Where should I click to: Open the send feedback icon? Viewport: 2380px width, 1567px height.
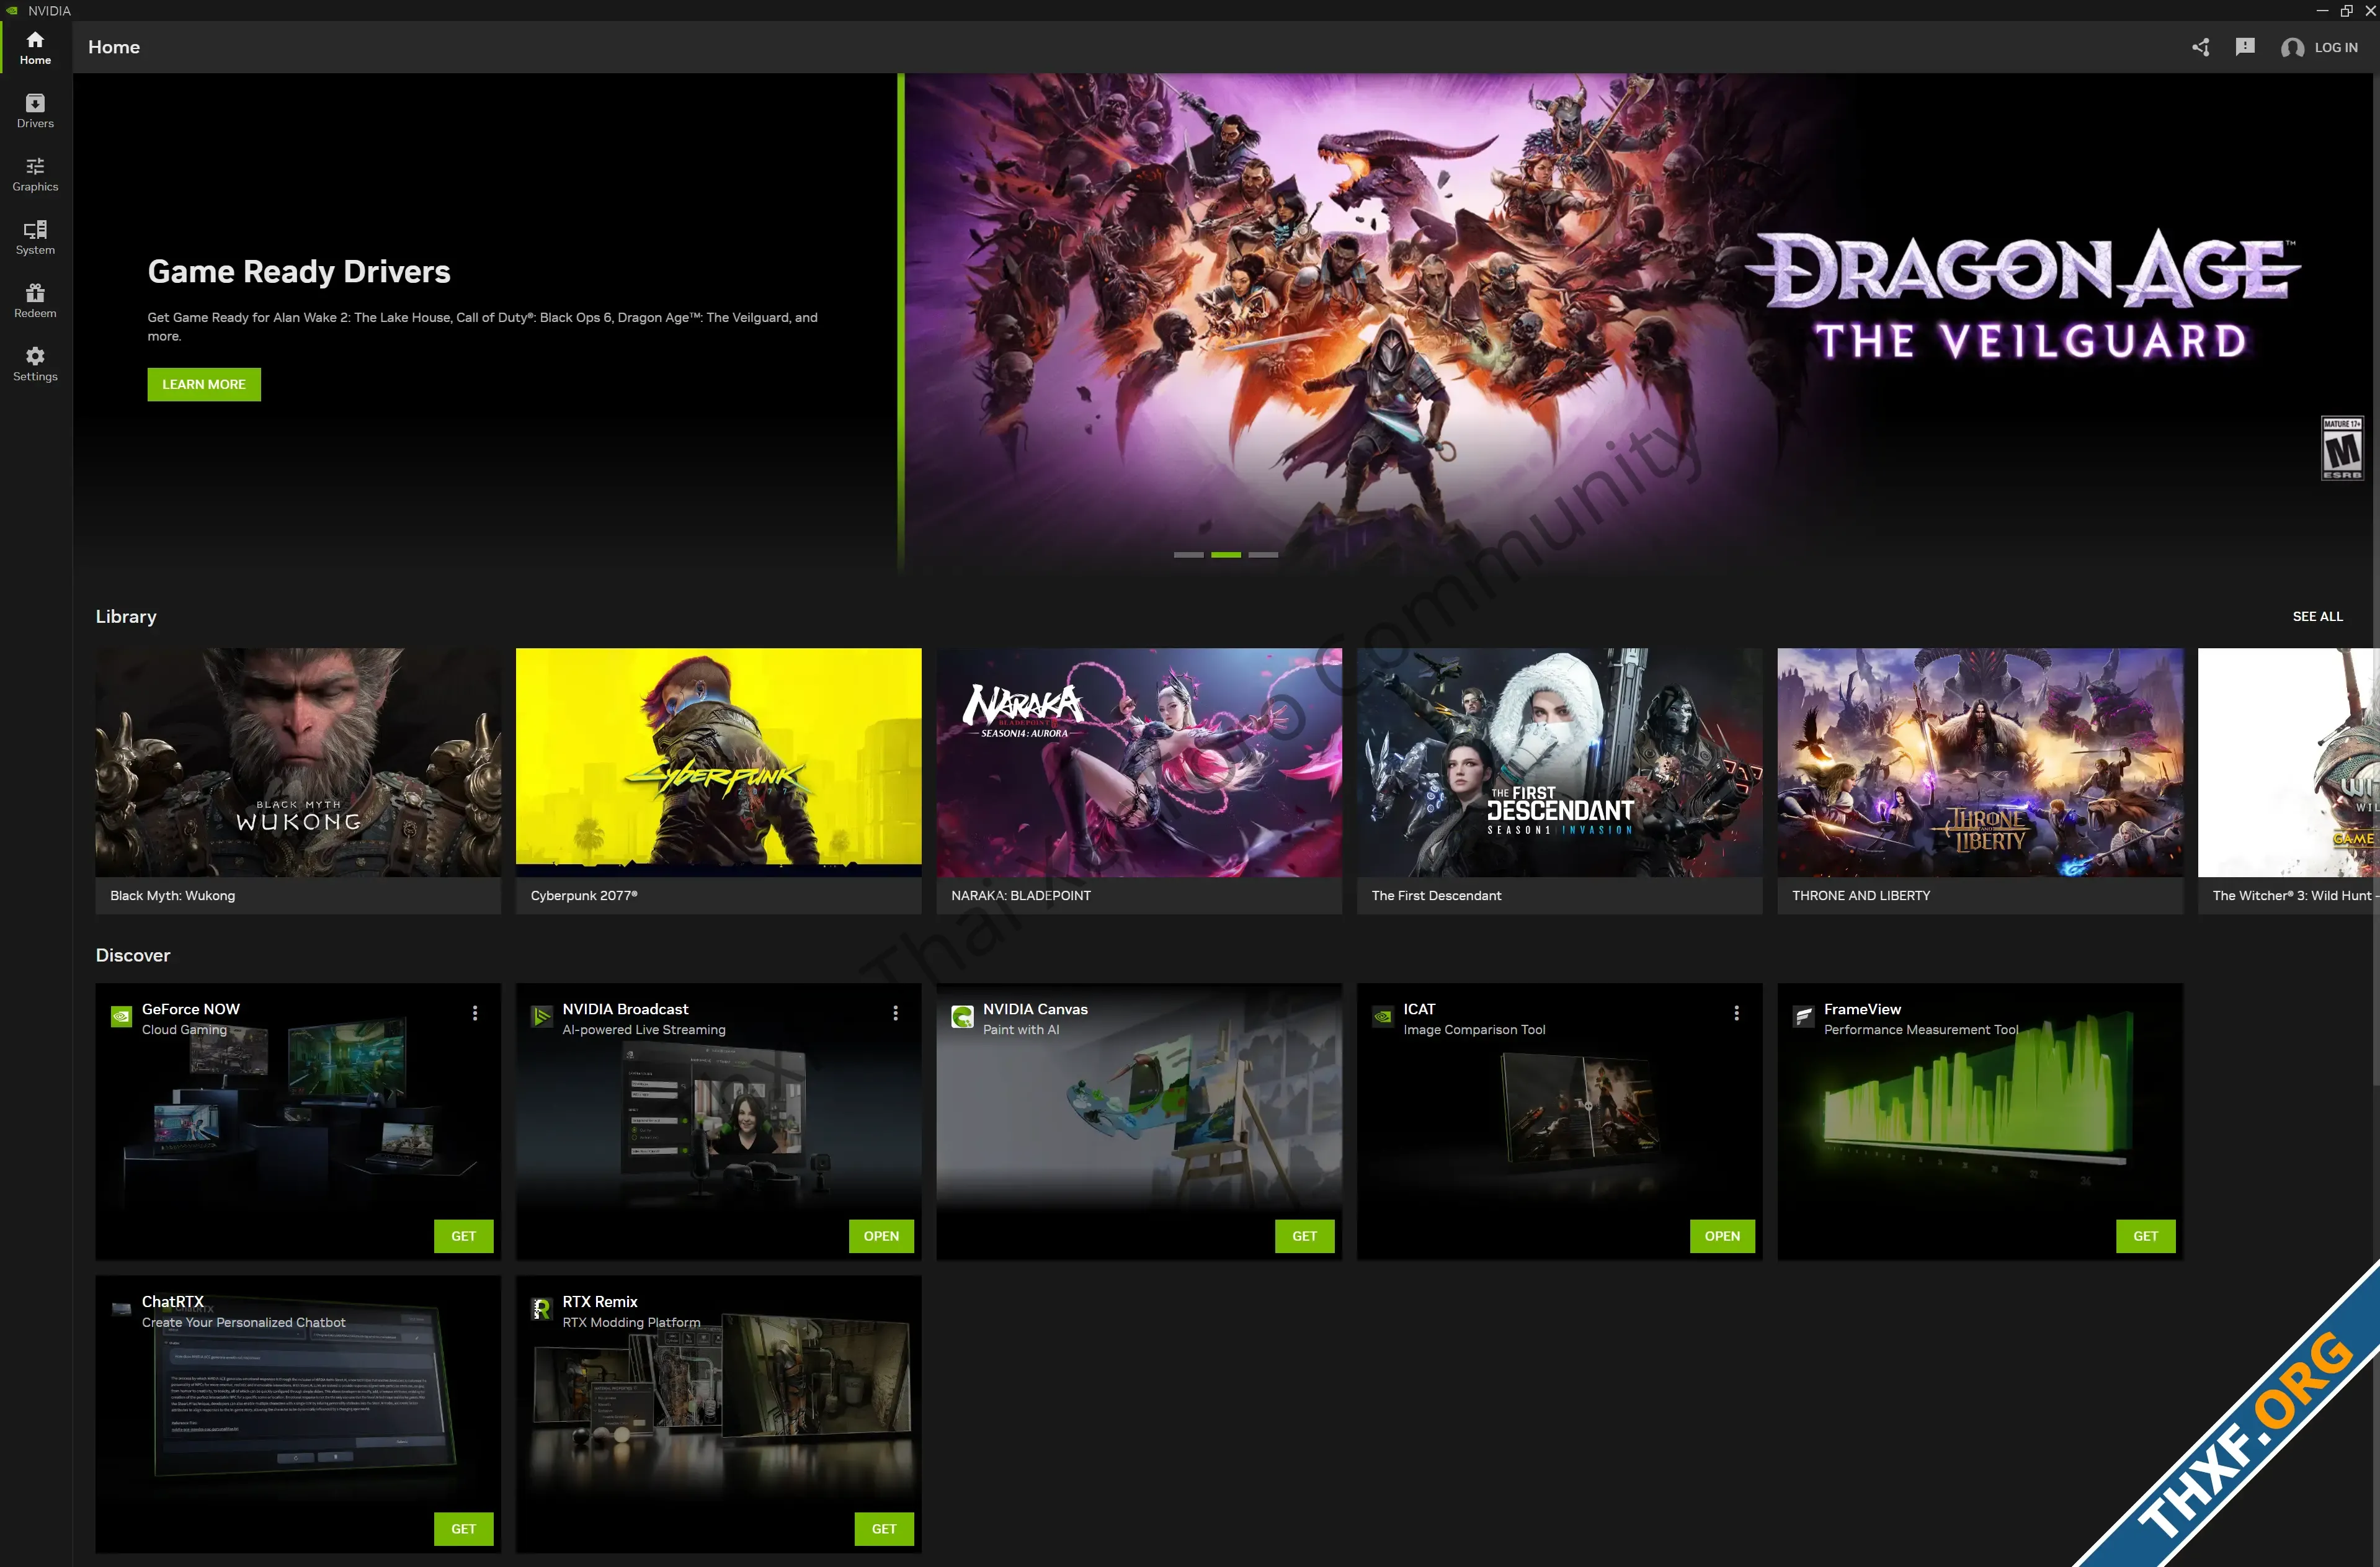pyautogui.click(x=2245, y=47)
